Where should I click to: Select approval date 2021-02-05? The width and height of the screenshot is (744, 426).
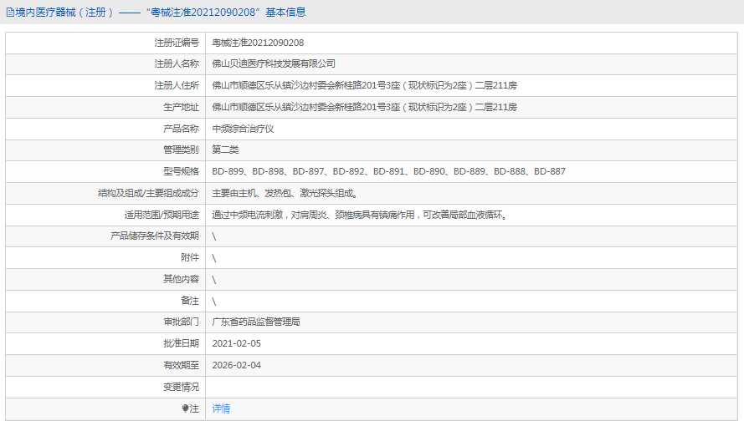click(x=236, y=343)
